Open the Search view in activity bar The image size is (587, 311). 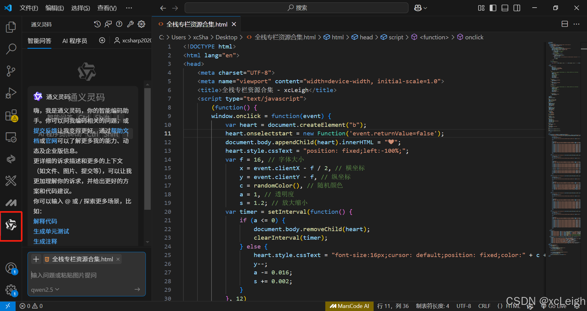pos(11,49)
